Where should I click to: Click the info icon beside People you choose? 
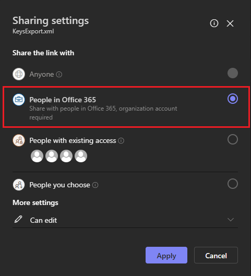pyautogui.click(x=95, y=185)
